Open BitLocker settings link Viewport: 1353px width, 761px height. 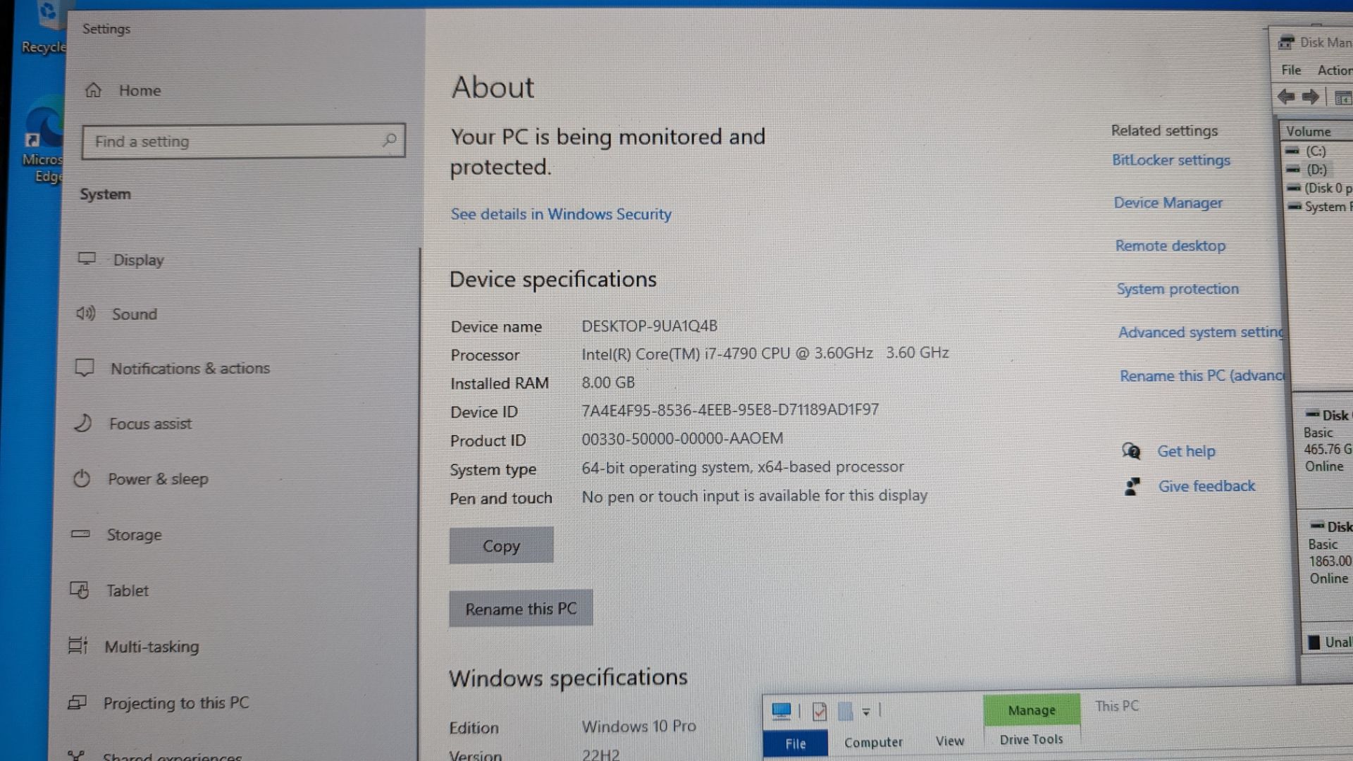1172,160
